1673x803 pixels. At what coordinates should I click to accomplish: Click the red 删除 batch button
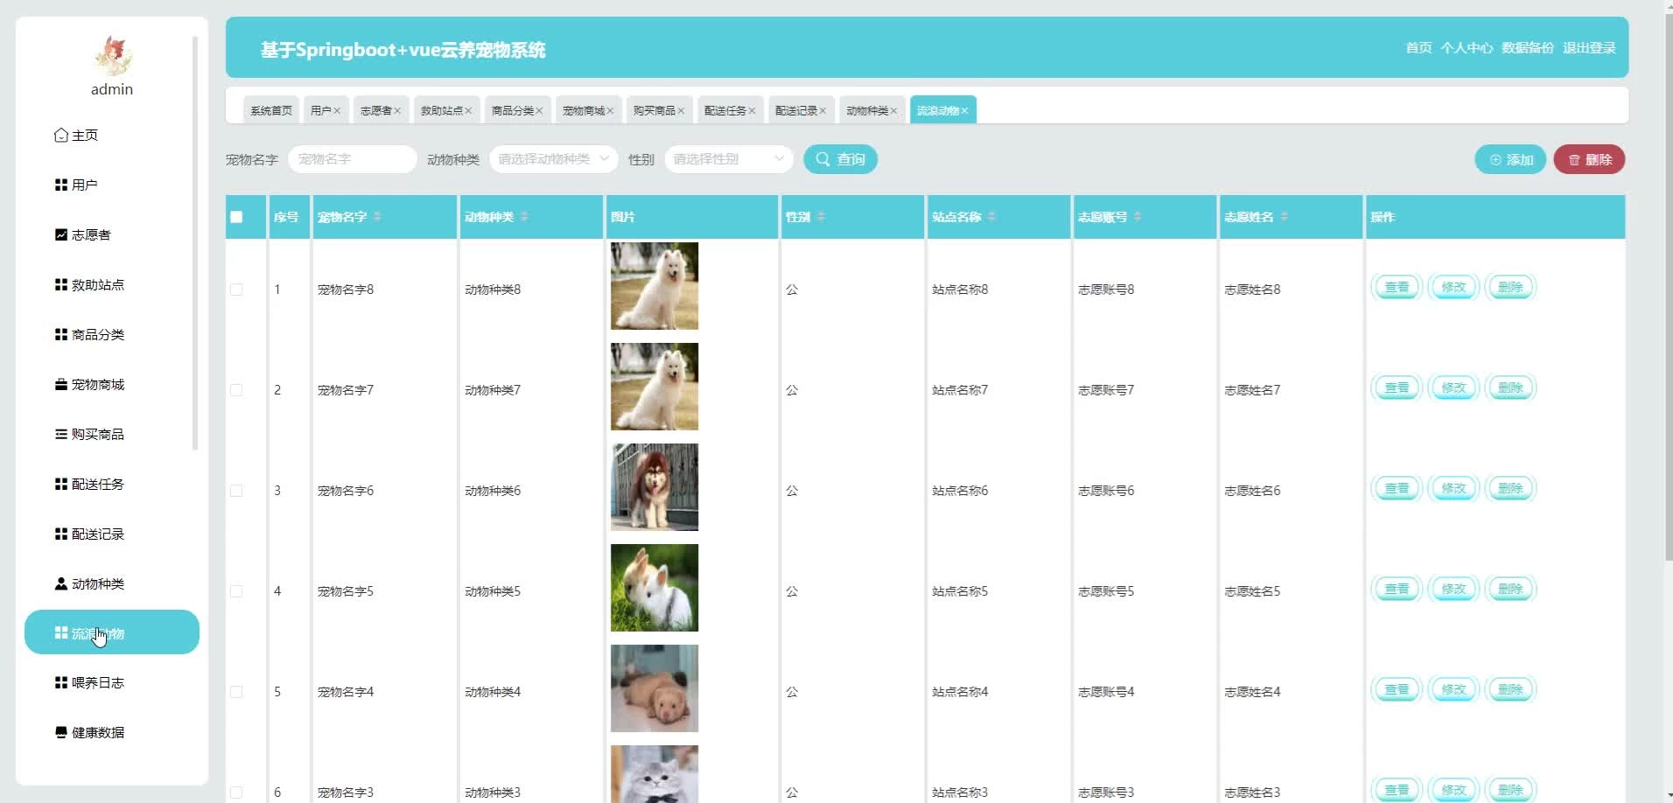1589,160
